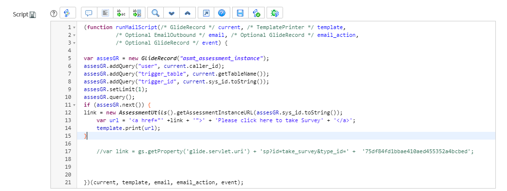Click 'email_action' parameter on line 2

point(336,35)
